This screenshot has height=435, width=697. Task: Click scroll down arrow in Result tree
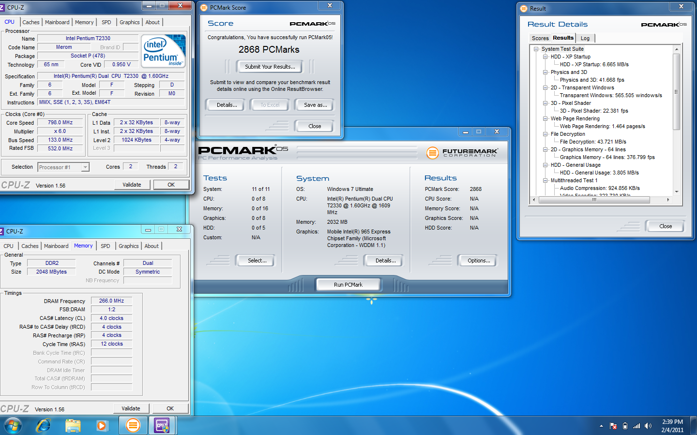[x=676, y=192]
